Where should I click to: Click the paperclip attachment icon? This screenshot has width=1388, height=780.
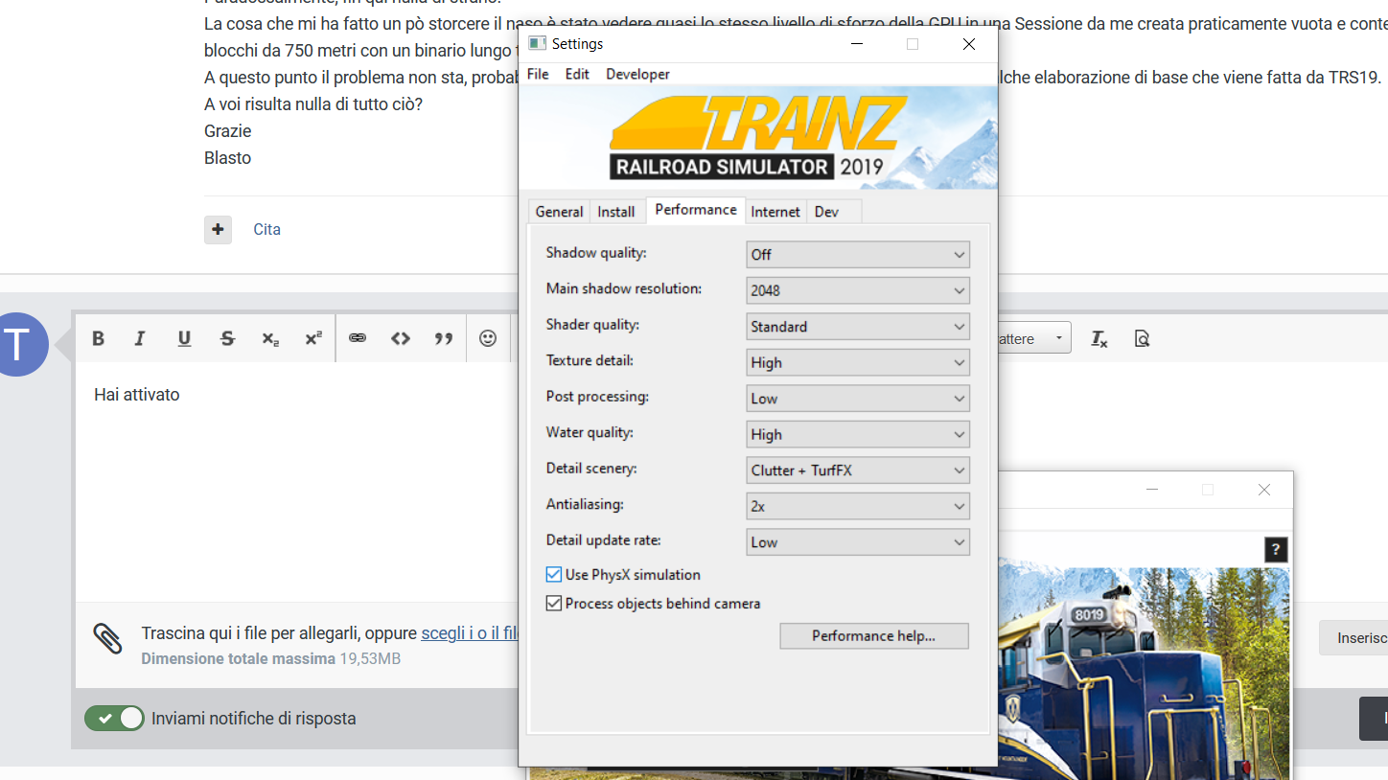pyautogui.click(x=107, y=638)
